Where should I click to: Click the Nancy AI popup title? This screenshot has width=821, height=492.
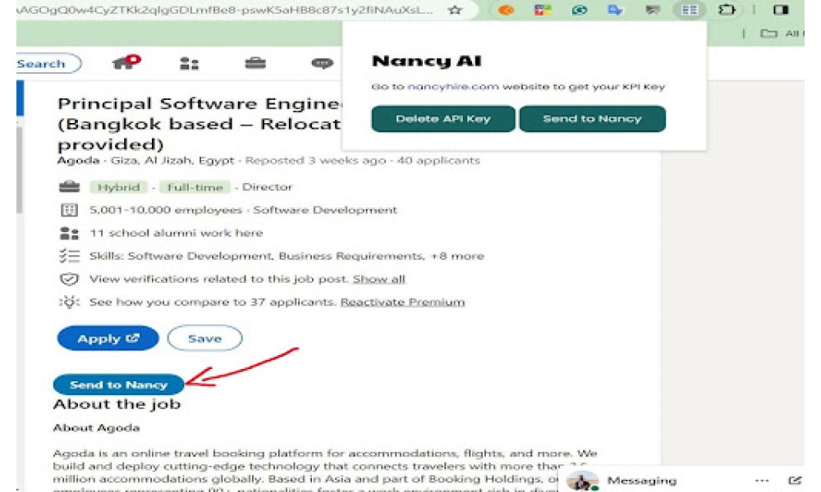(426, 61)
